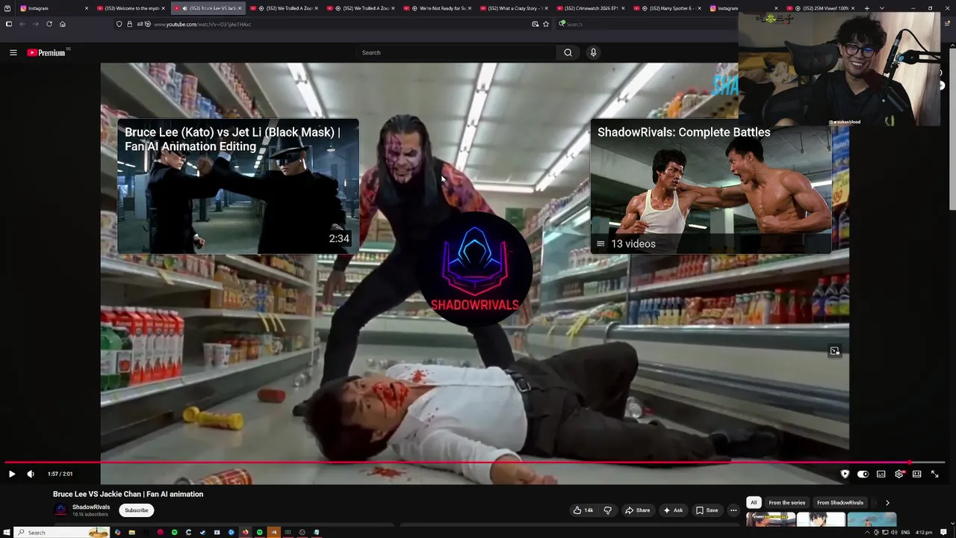Screen dimensions: 956x538
Task: Open the Bruce Lee vs Jet Li end card
Action: coord(238,186)
